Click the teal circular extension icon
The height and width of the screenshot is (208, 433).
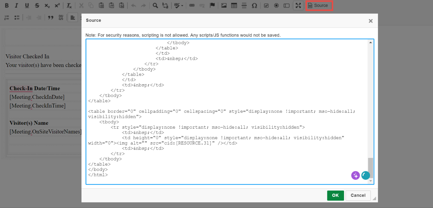coord(366,175)
